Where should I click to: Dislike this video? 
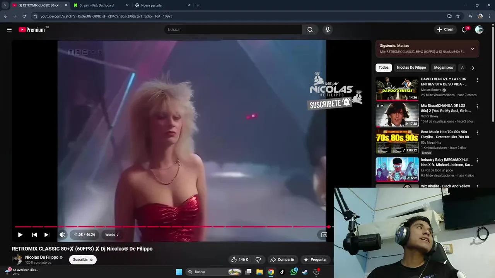[258, 259]
